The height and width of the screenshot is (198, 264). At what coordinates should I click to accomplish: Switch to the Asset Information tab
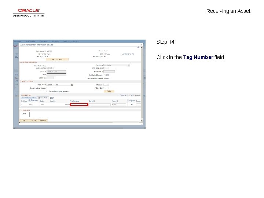click(x=29, y=98)
